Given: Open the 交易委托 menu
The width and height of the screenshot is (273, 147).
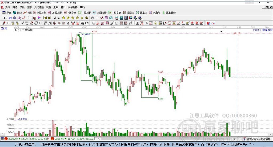Looking at the screenshot, I should (73, 7).
